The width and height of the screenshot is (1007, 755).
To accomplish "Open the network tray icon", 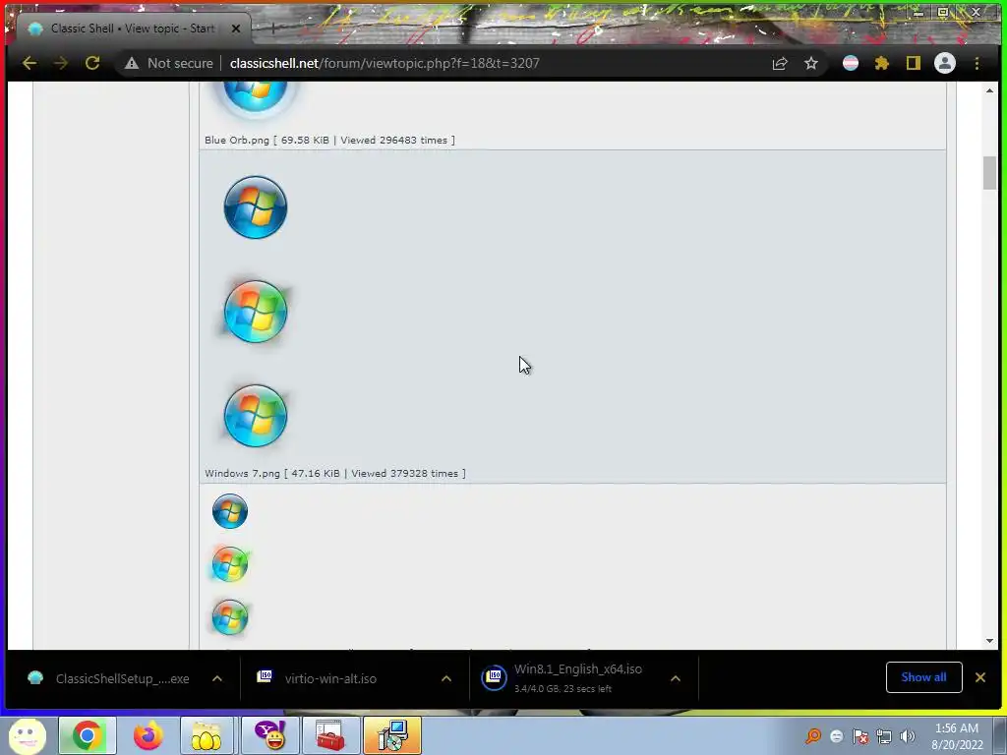I will (884, 736).
